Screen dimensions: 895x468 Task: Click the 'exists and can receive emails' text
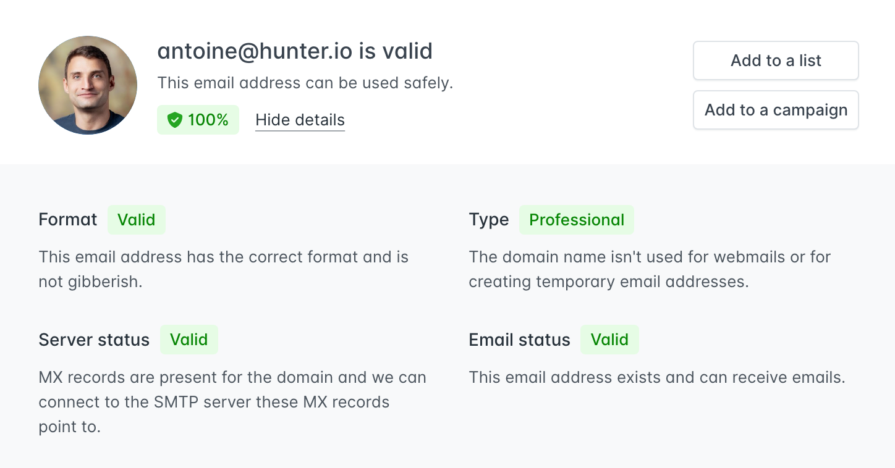pos(656,377)
